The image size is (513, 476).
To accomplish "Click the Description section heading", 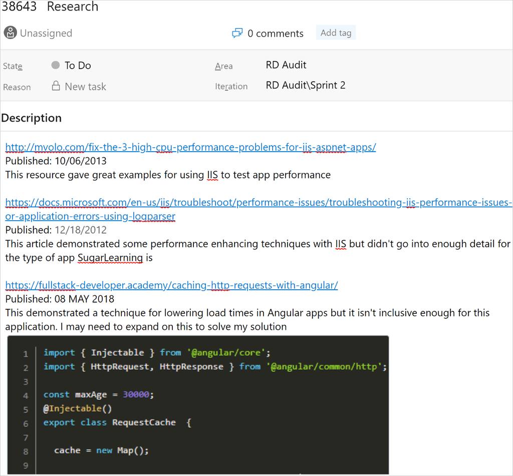I will pos(31,118).
